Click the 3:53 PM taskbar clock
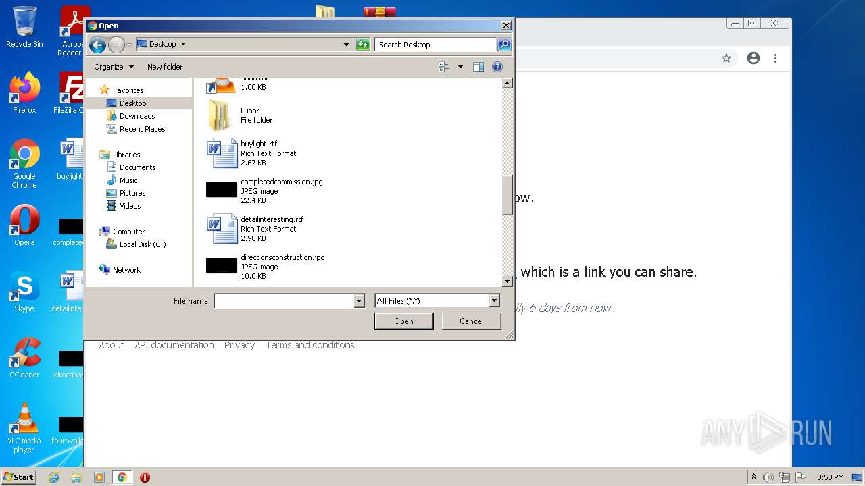 tap(830, 477)
